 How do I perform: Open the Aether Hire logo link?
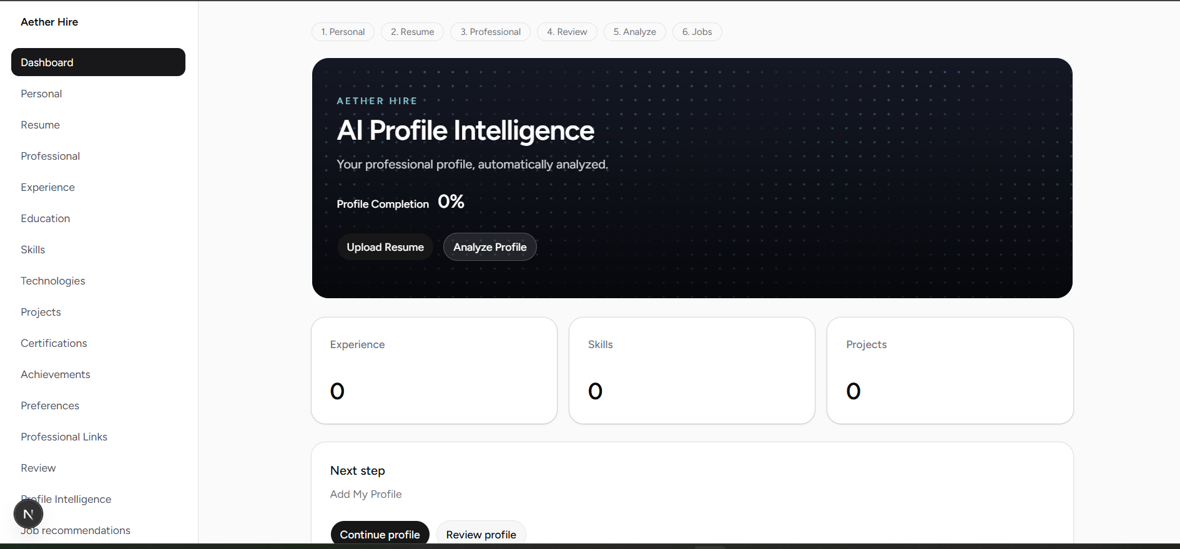coord(49,22)
